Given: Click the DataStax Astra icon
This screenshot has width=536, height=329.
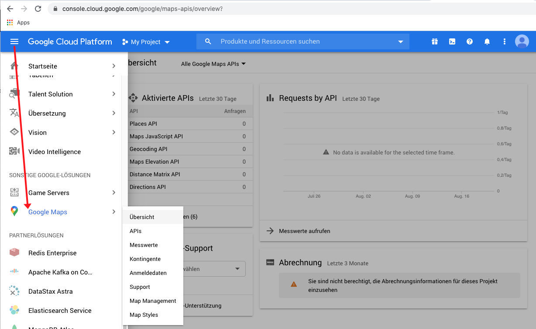Looking at the screenshot, I should point(14,291).
